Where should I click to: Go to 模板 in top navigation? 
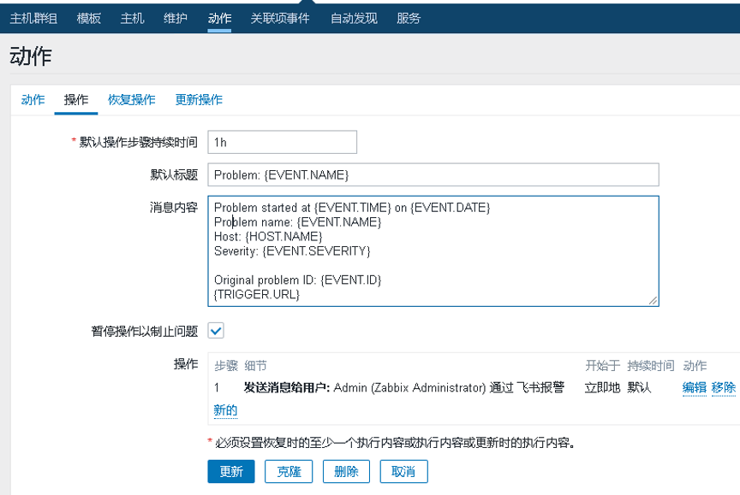click(88, 18)
